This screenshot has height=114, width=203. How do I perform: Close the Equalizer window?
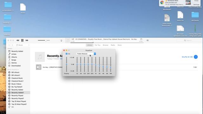pos(64,50)
